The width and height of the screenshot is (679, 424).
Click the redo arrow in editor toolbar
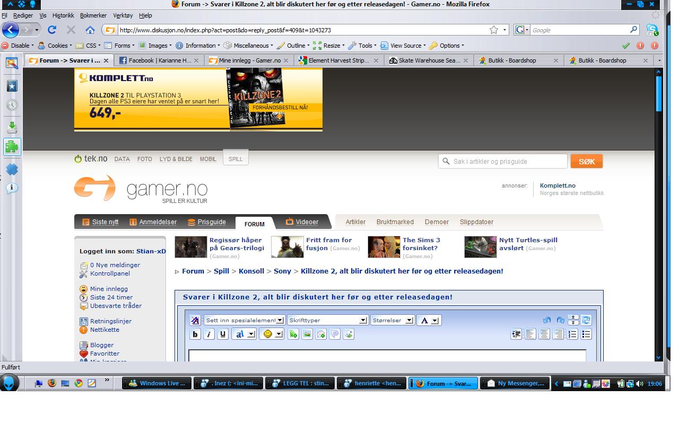[561, 320]
